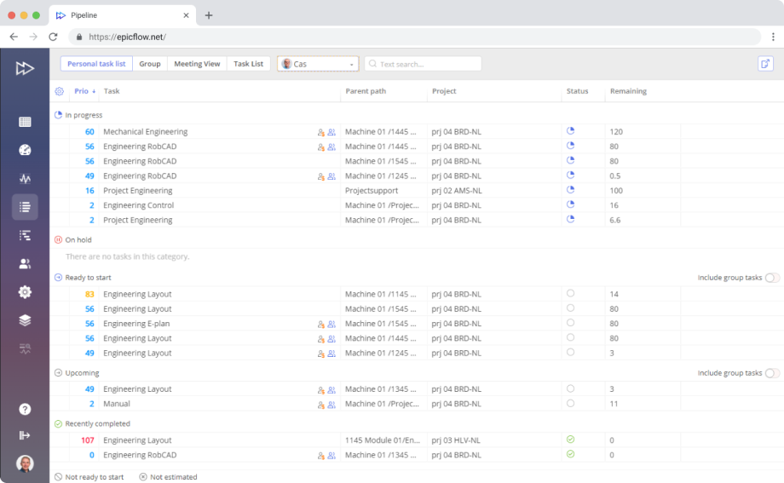Switch to the Meeting View tab
This screenshot has height=483, width=784.
(197, 64)
